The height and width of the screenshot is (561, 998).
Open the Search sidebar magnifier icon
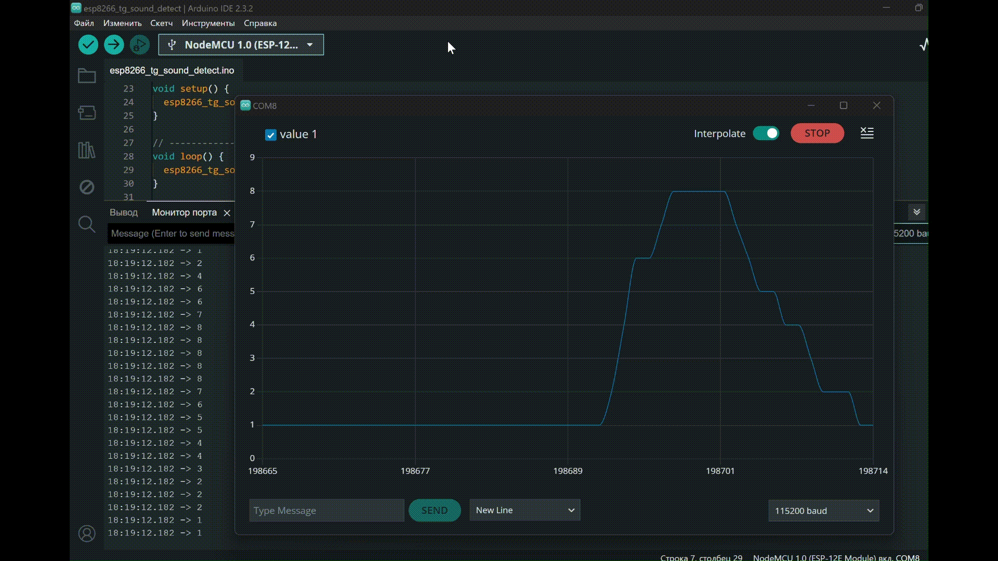(87, 224)
